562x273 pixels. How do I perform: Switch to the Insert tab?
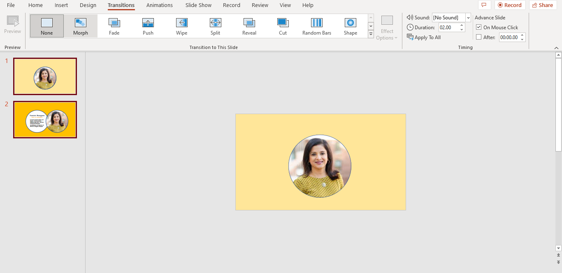(61, 5)
